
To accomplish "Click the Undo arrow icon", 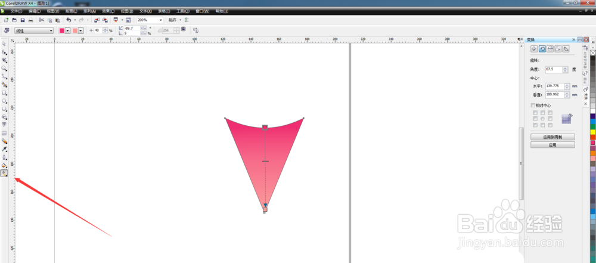I will (69, 20).
